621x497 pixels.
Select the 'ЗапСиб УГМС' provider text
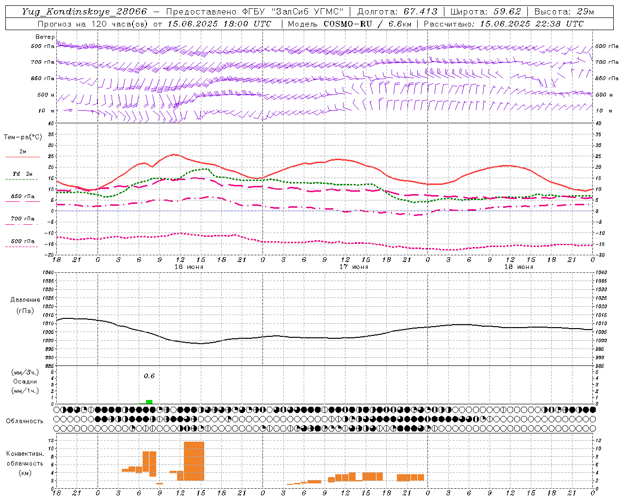tap(309, 12)
